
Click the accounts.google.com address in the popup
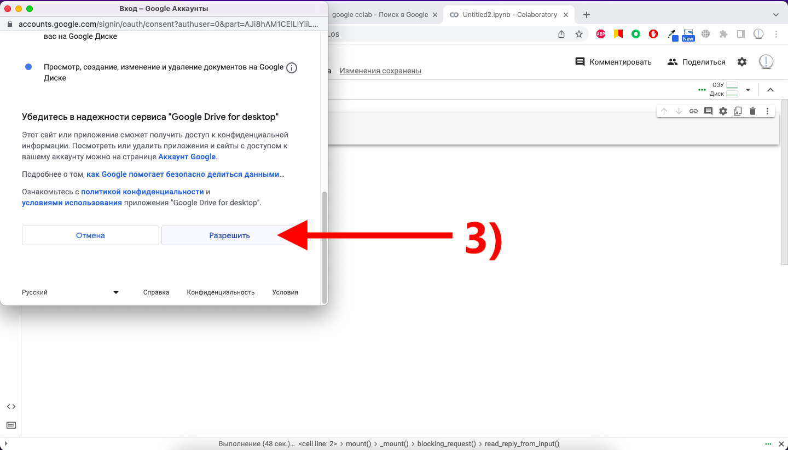(168, 24)
